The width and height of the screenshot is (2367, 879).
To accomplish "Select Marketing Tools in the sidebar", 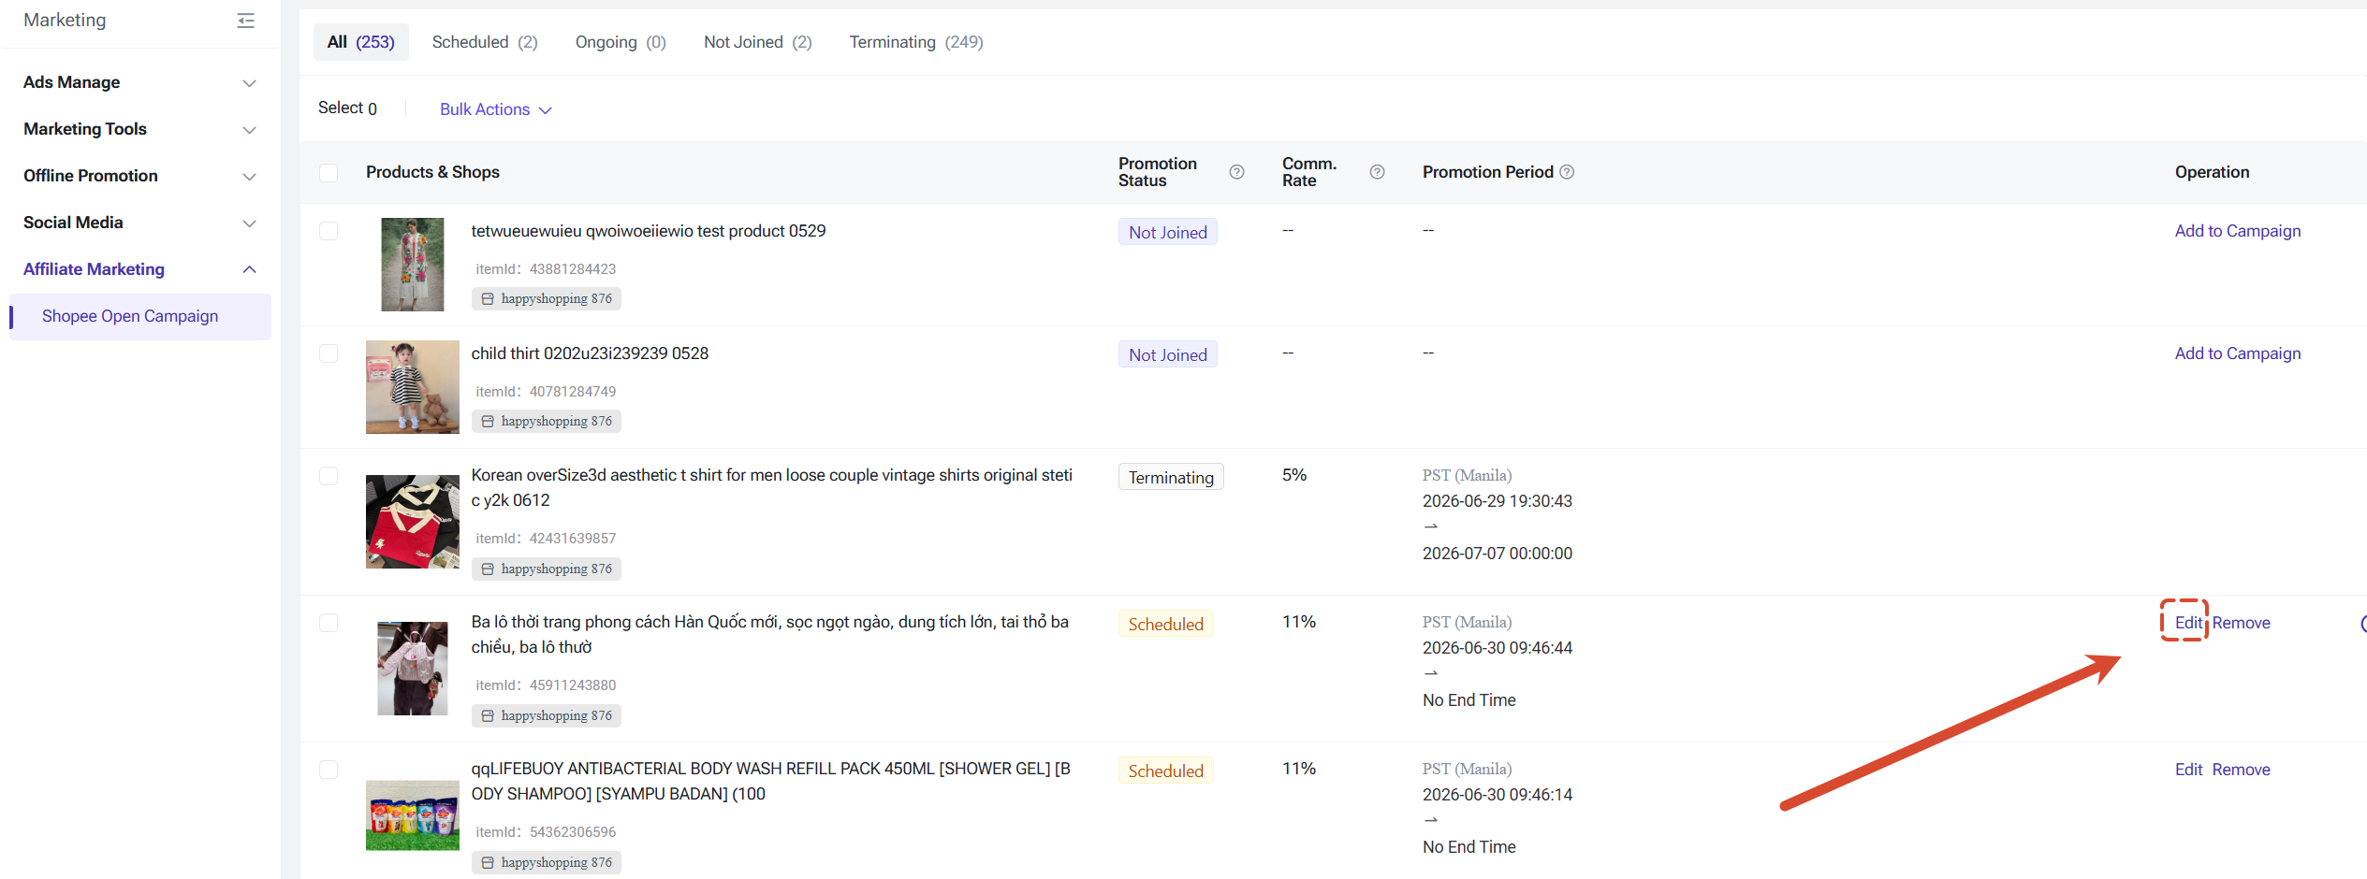I will click(85, 129).
